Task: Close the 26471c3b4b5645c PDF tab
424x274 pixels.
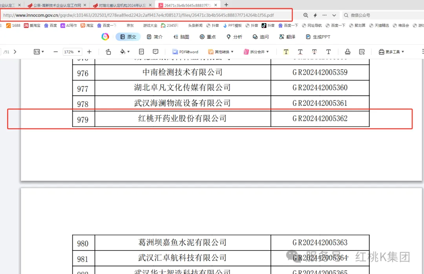Action: coord(216,5)
